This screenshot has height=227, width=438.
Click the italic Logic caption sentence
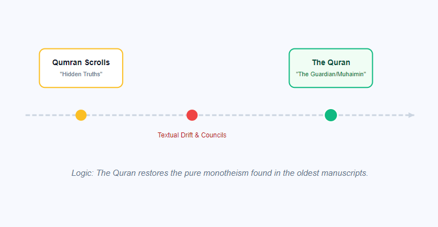coord(220,173)
